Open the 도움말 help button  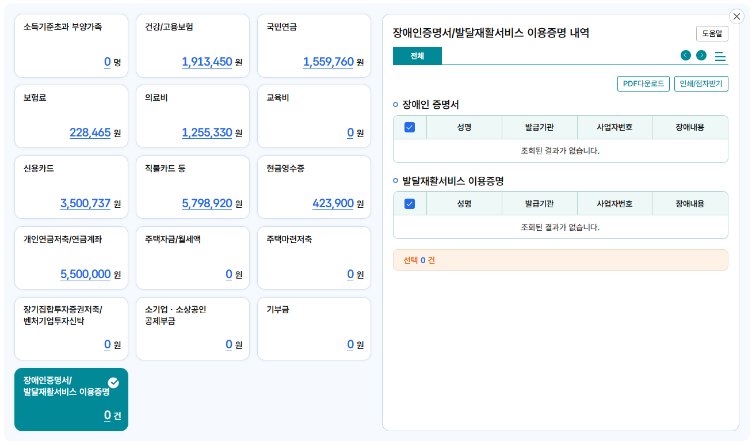712,33
